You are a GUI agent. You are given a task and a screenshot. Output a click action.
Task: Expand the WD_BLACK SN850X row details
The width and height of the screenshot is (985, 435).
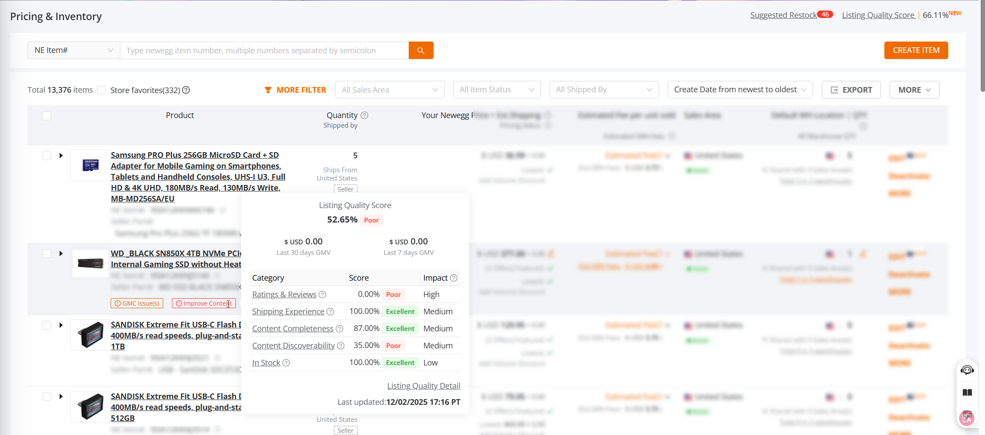[x=61, y=254]
